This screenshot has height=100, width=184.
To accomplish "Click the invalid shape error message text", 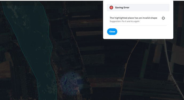I will click(x=133, y=18).
